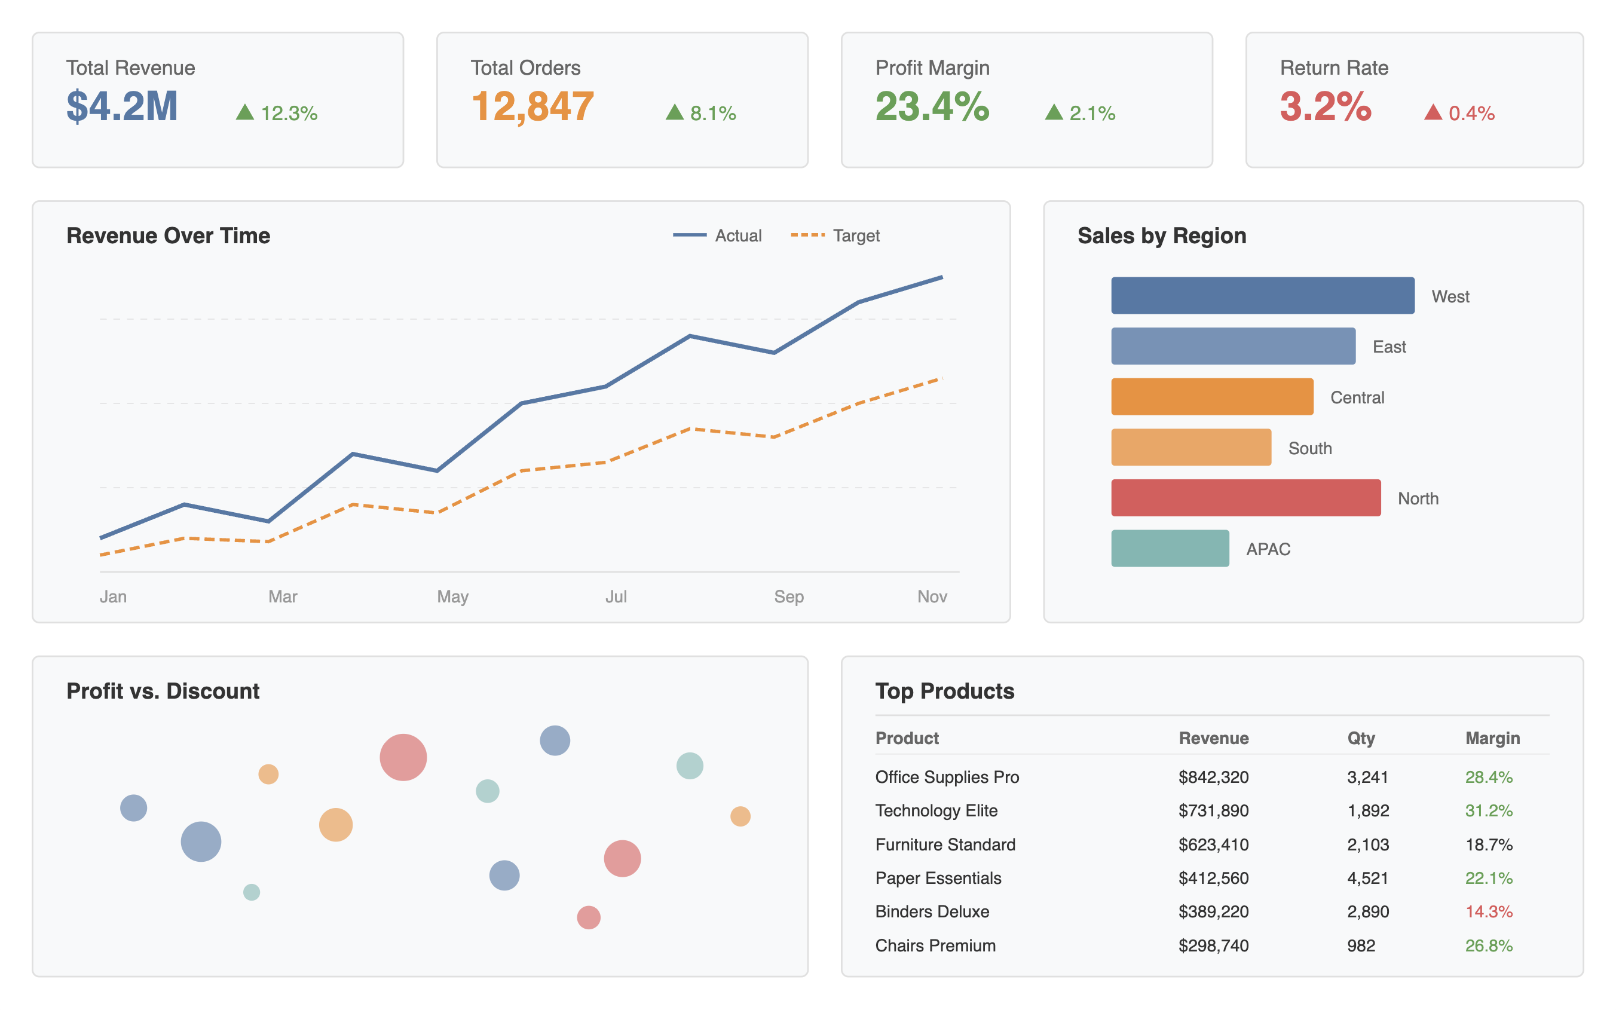This screenshot has height=1010, width=1616.
Task: Click the 31.2% margin cell
Action: [x=1489, y=810]
